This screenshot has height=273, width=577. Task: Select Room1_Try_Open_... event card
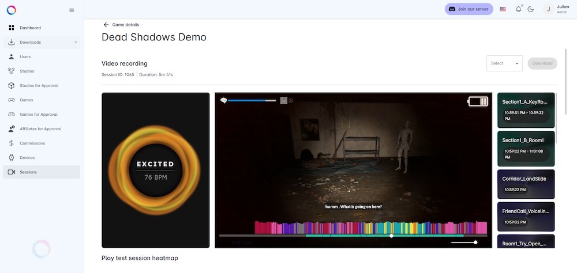526,241
